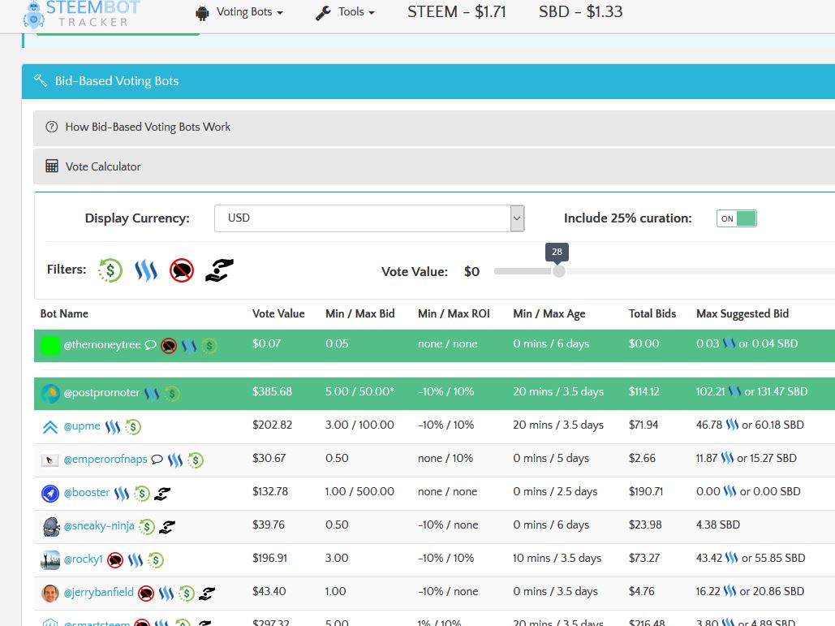
Task: Toggle the blue Steem currency filter icon
Action: [146, 270]
